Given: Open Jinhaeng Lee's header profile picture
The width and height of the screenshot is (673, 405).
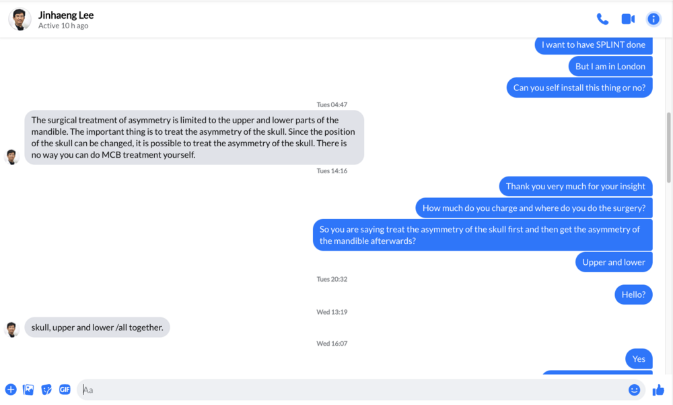Looking at the screenshot, I should click(20, 20).
